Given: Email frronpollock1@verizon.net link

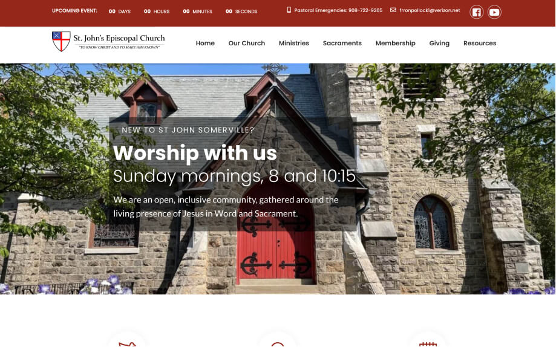Looking at the screenshot, I should coord(430,10).
